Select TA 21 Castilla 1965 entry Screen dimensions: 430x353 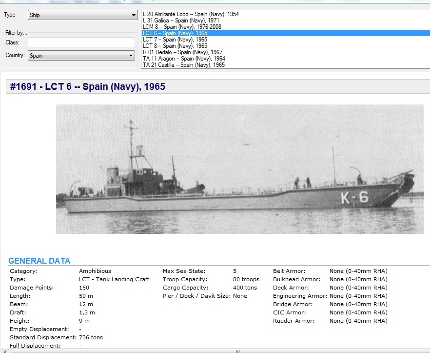(x=184, y=65)
